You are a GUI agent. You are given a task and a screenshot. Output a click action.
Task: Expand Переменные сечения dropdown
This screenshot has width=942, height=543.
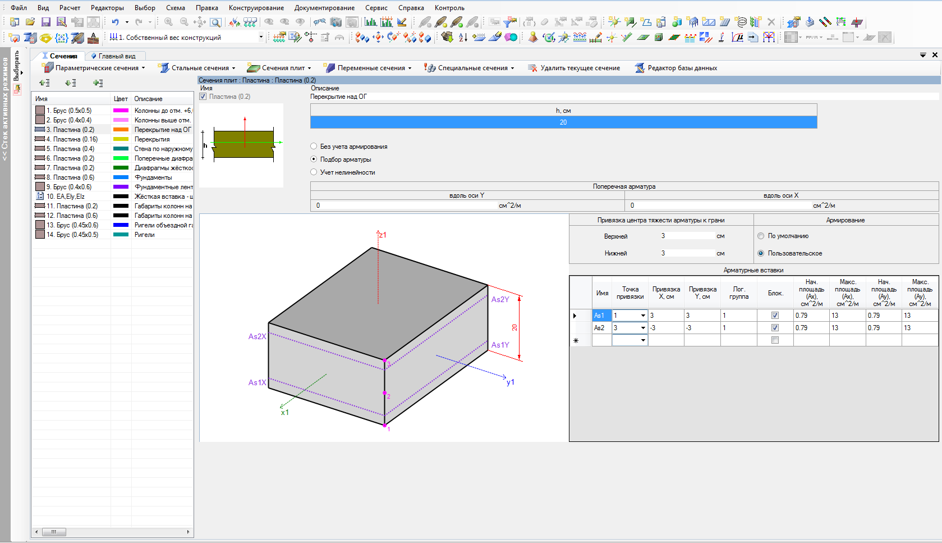pyautogui.click(x=410, y=68)
